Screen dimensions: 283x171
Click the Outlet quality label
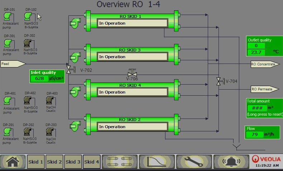pos(260,40)
